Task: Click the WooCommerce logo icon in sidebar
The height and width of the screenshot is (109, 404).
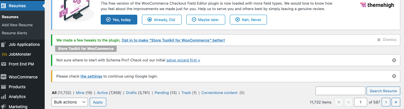Action: (3, 77)
